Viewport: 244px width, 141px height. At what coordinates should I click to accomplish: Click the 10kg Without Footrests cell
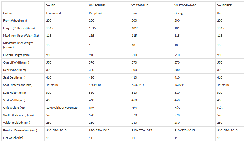[x=62, y=108]
